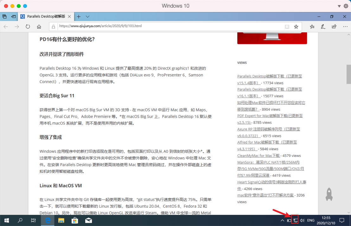The width and height of the screenshot is (351, 226).
Task: Open link CleanMyMac for Mac下载
Action: click(258, 155)
